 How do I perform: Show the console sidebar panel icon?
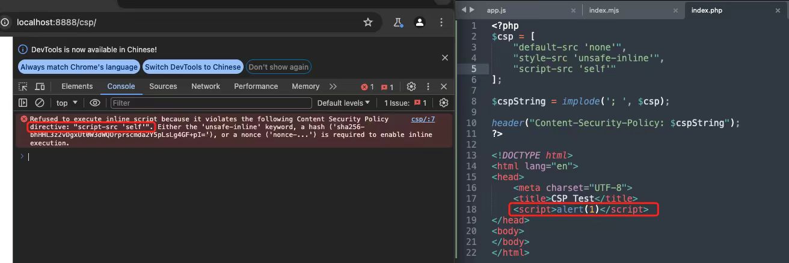click(23, 103)
